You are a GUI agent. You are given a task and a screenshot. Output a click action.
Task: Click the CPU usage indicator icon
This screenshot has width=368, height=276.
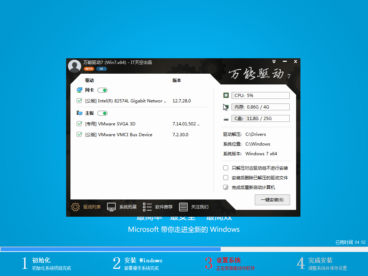[226, 95]
